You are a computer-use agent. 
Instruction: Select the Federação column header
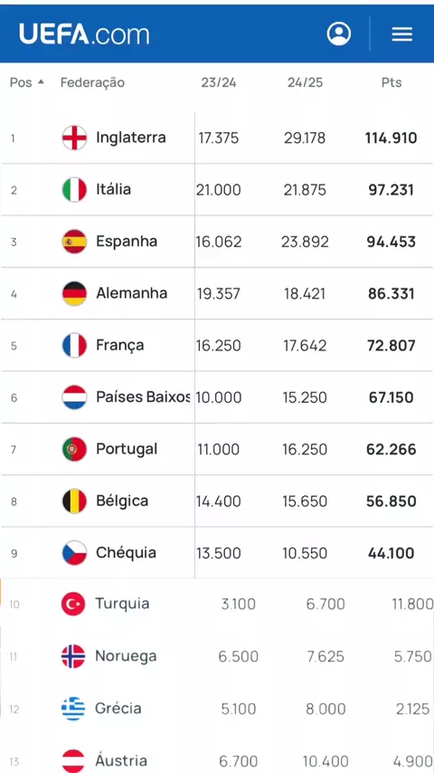[92, 82]
